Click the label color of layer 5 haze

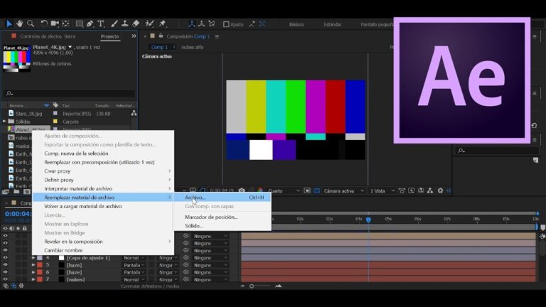[x=40, y=265]
